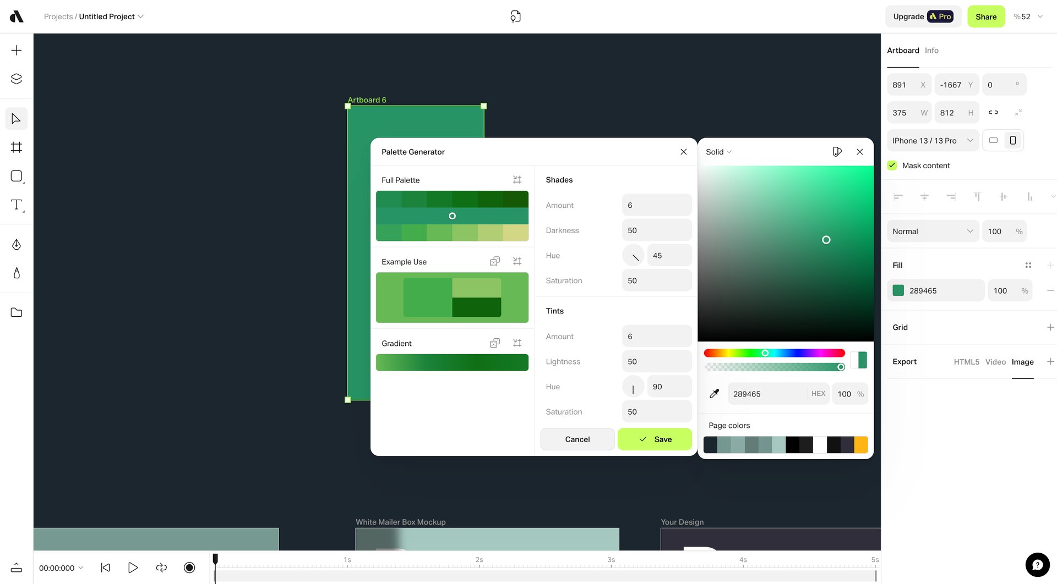1057x584 pixels.
Task: Enable loop playback on the timeline
Action: [161, 568]
